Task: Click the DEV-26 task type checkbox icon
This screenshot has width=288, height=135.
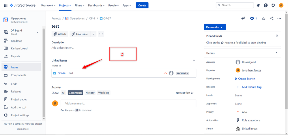Action: click(55, 73)
